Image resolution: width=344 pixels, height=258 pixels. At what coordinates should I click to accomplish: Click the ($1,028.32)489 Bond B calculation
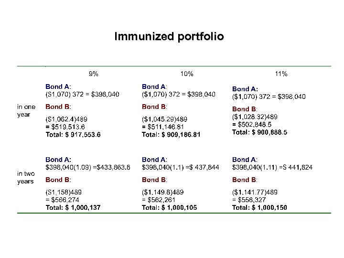pyautogui.click(x=256, y=117)
